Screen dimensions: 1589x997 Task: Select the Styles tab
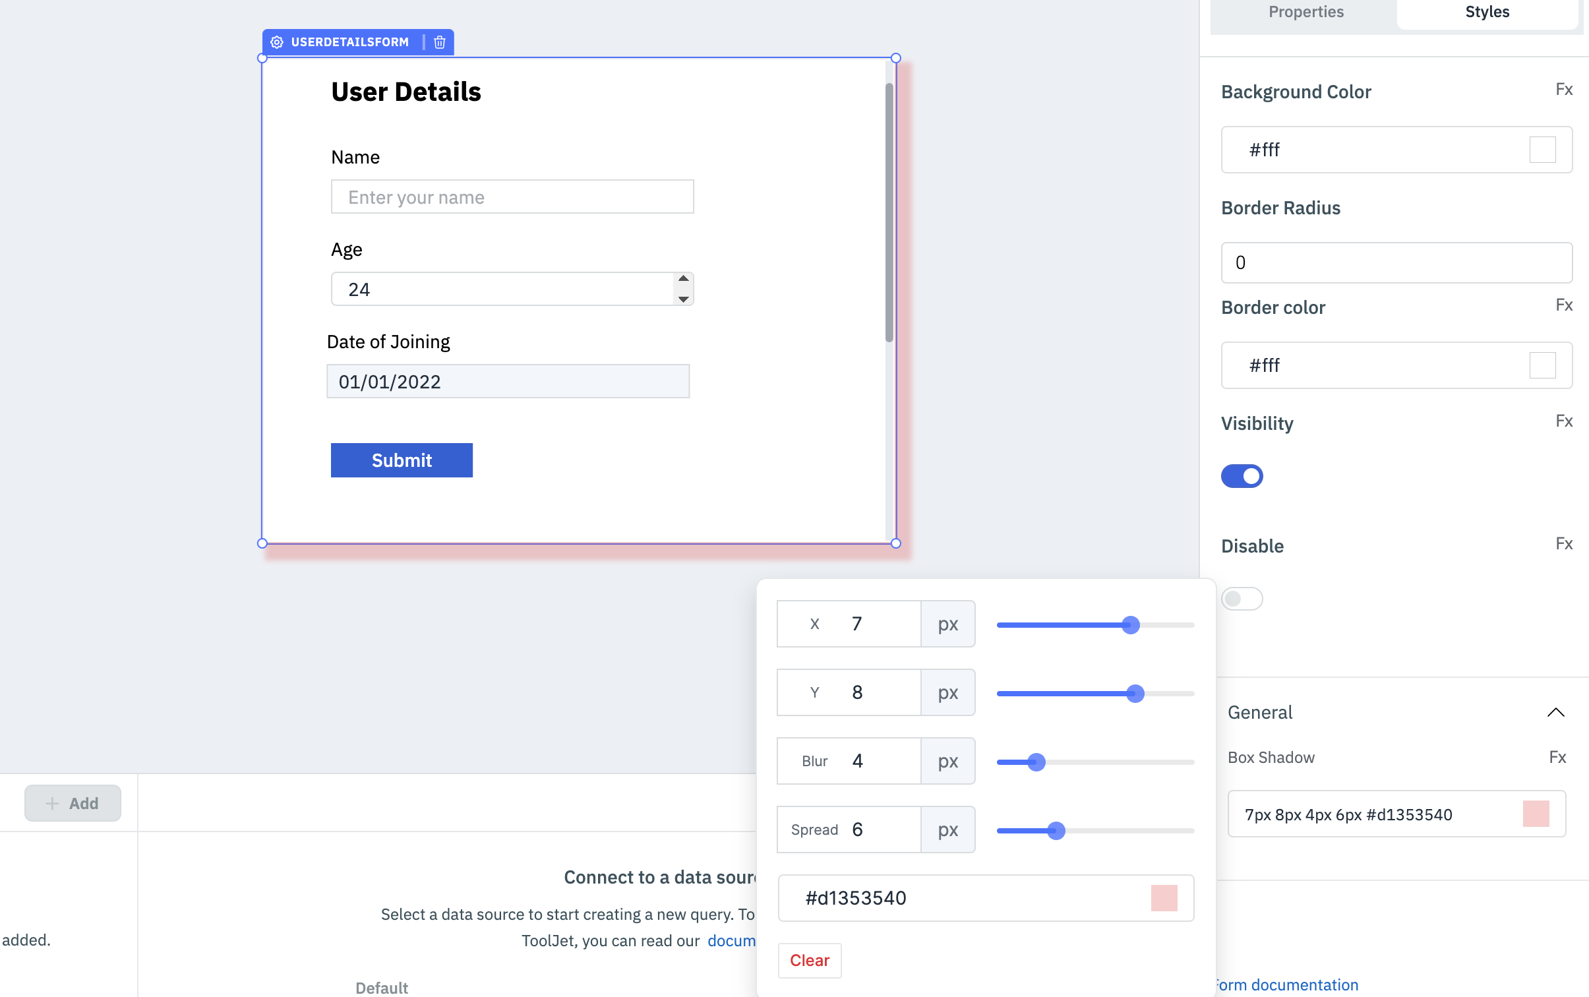point(1487,12)
